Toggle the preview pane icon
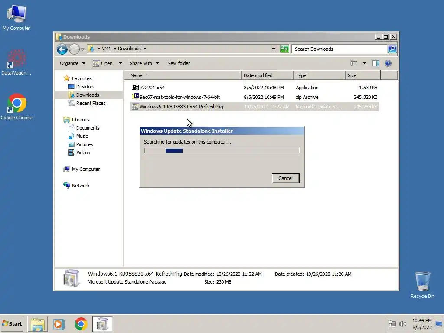Screen dimensions: 444x333 point(376,63)
